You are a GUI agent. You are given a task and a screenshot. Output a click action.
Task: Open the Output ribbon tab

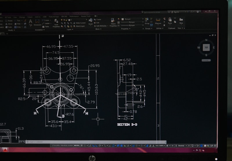pos(30,17)
